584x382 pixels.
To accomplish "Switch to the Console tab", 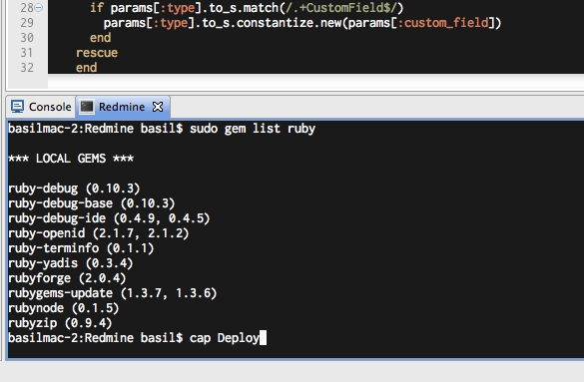I will coord(41,107).
